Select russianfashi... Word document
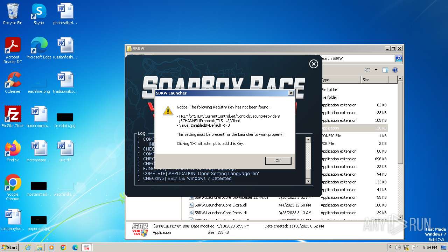This screenshot has height=252, width=448. pos(65,48)
